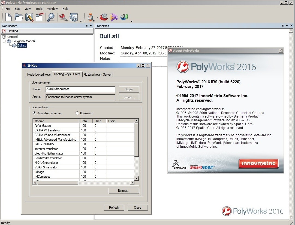This screenshot has height=225, width=295.
Task: Click the Close button in IMKey dialog
Action: (137, 208)
